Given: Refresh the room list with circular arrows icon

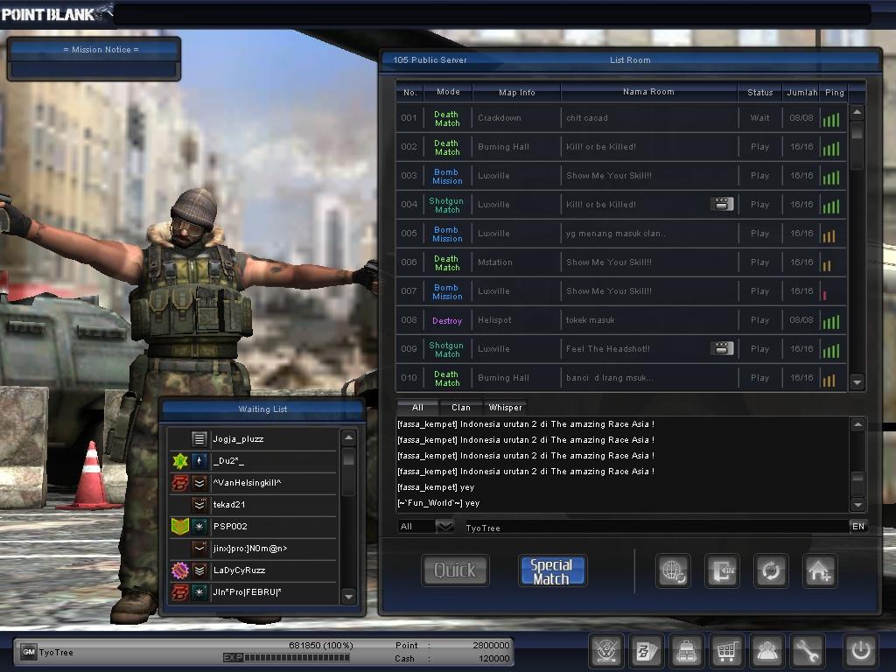Looking at the screenshot, I should click(770, 570).
